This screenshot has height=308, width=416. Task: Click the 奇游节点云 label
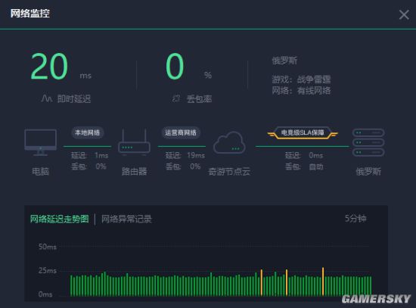(x=229, y=172)
